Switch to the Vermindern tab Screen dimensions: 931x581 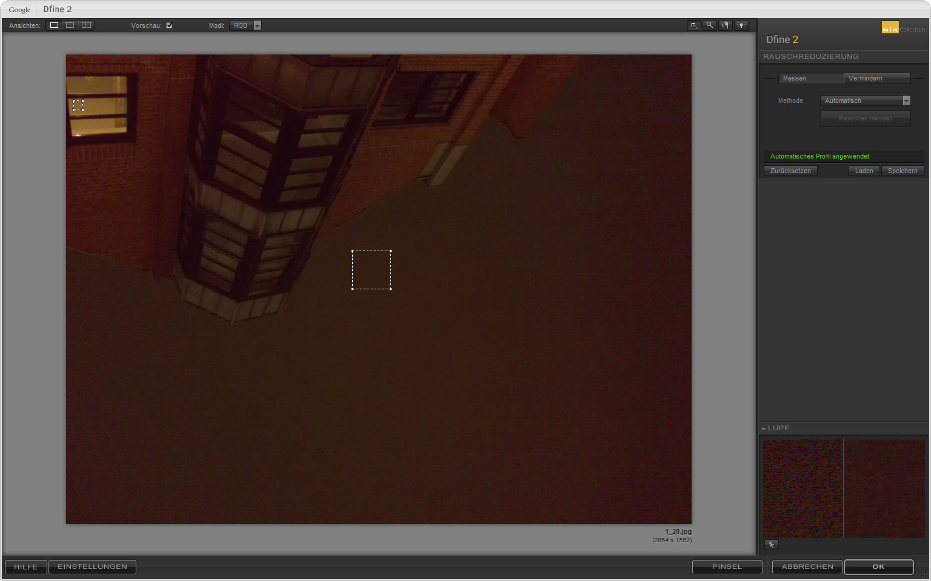pyautogui.click(x=876, y=78)
